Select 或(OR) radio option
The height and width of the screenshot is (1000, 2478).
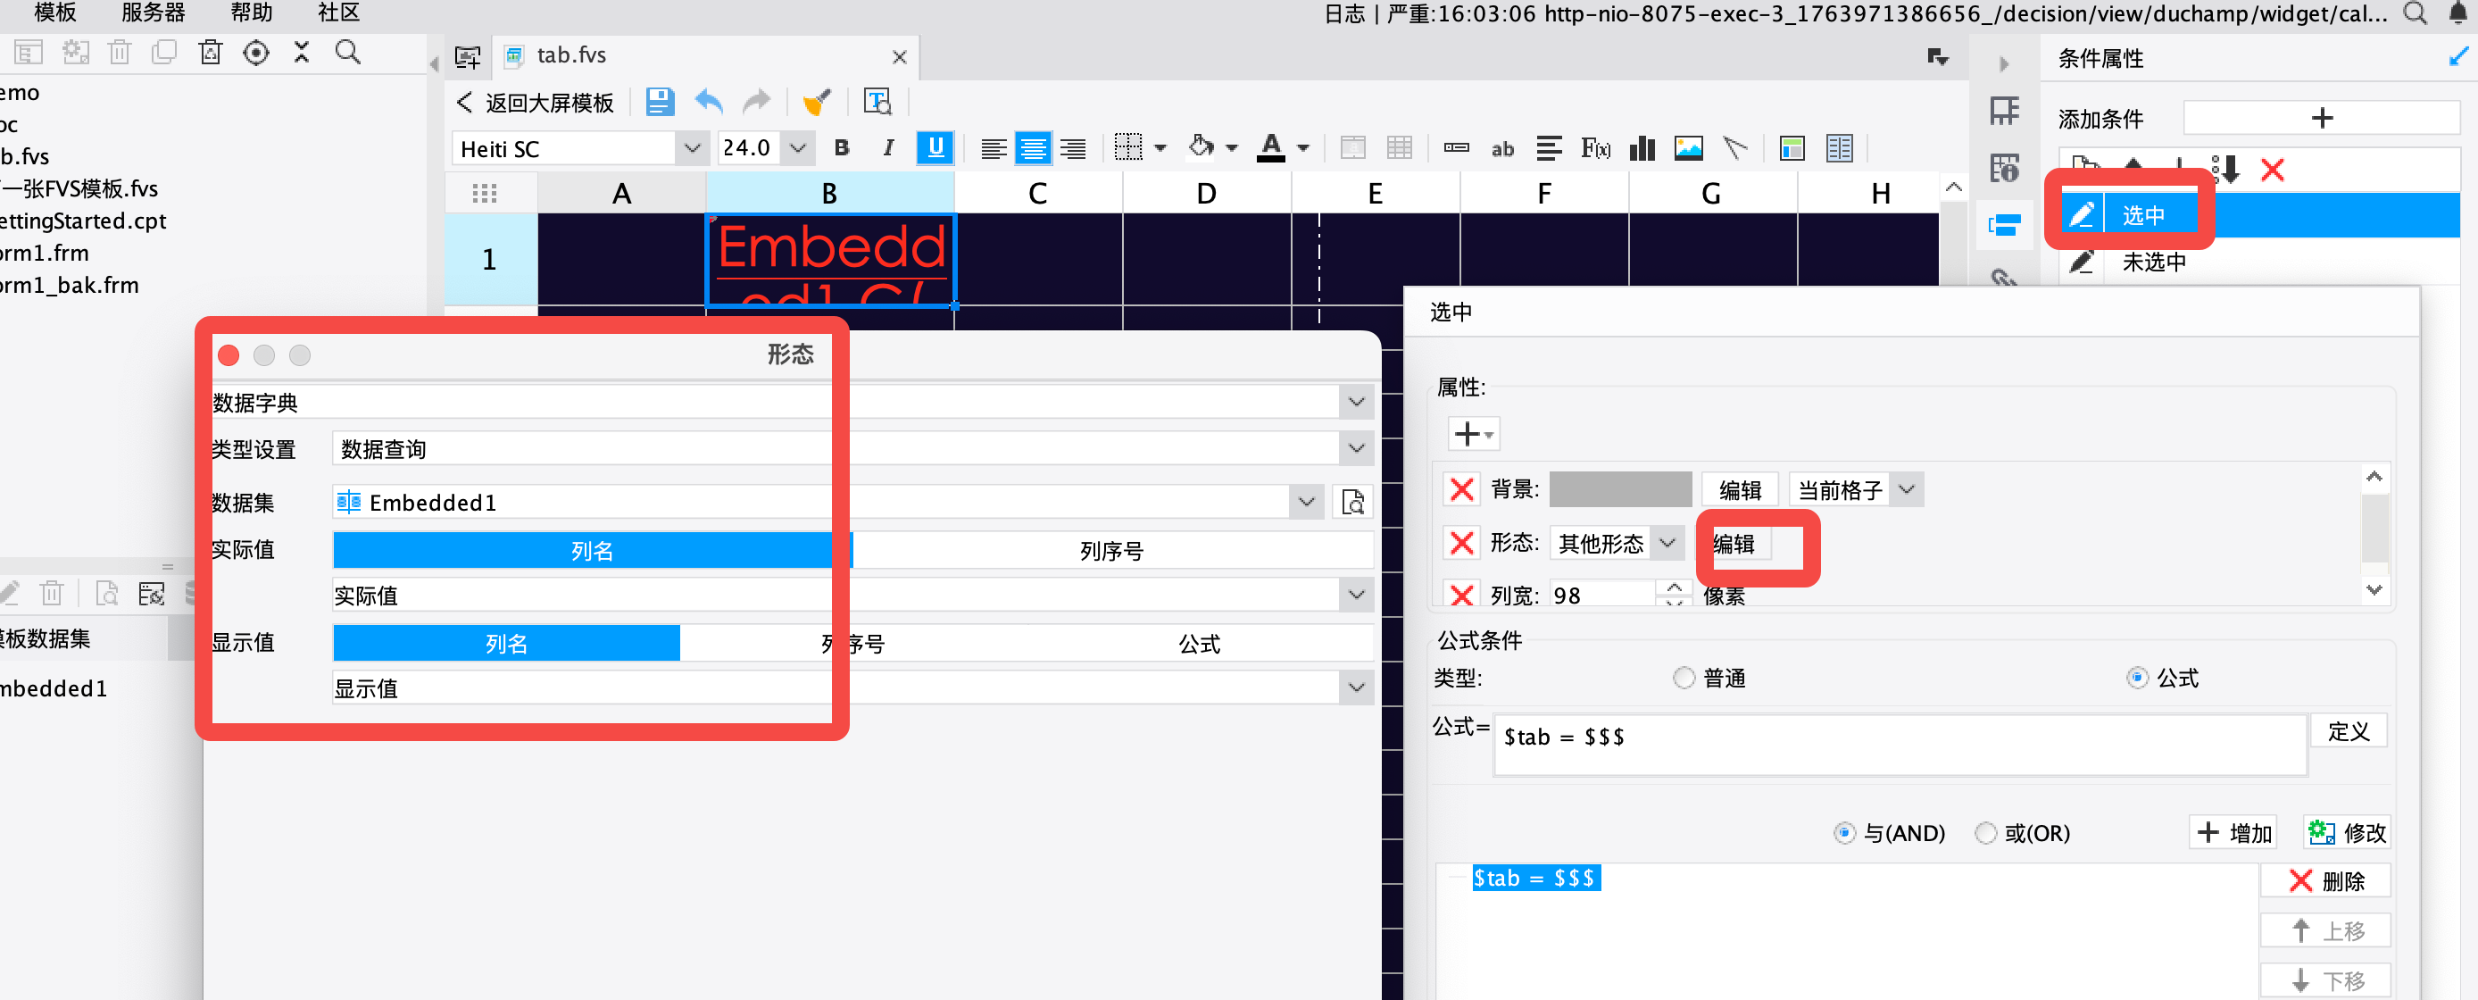point(1985,834)
